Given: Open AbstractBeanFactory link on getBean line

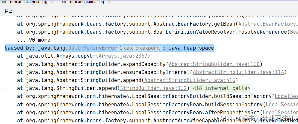Looking at the screenshot, I should coord(268,24).
